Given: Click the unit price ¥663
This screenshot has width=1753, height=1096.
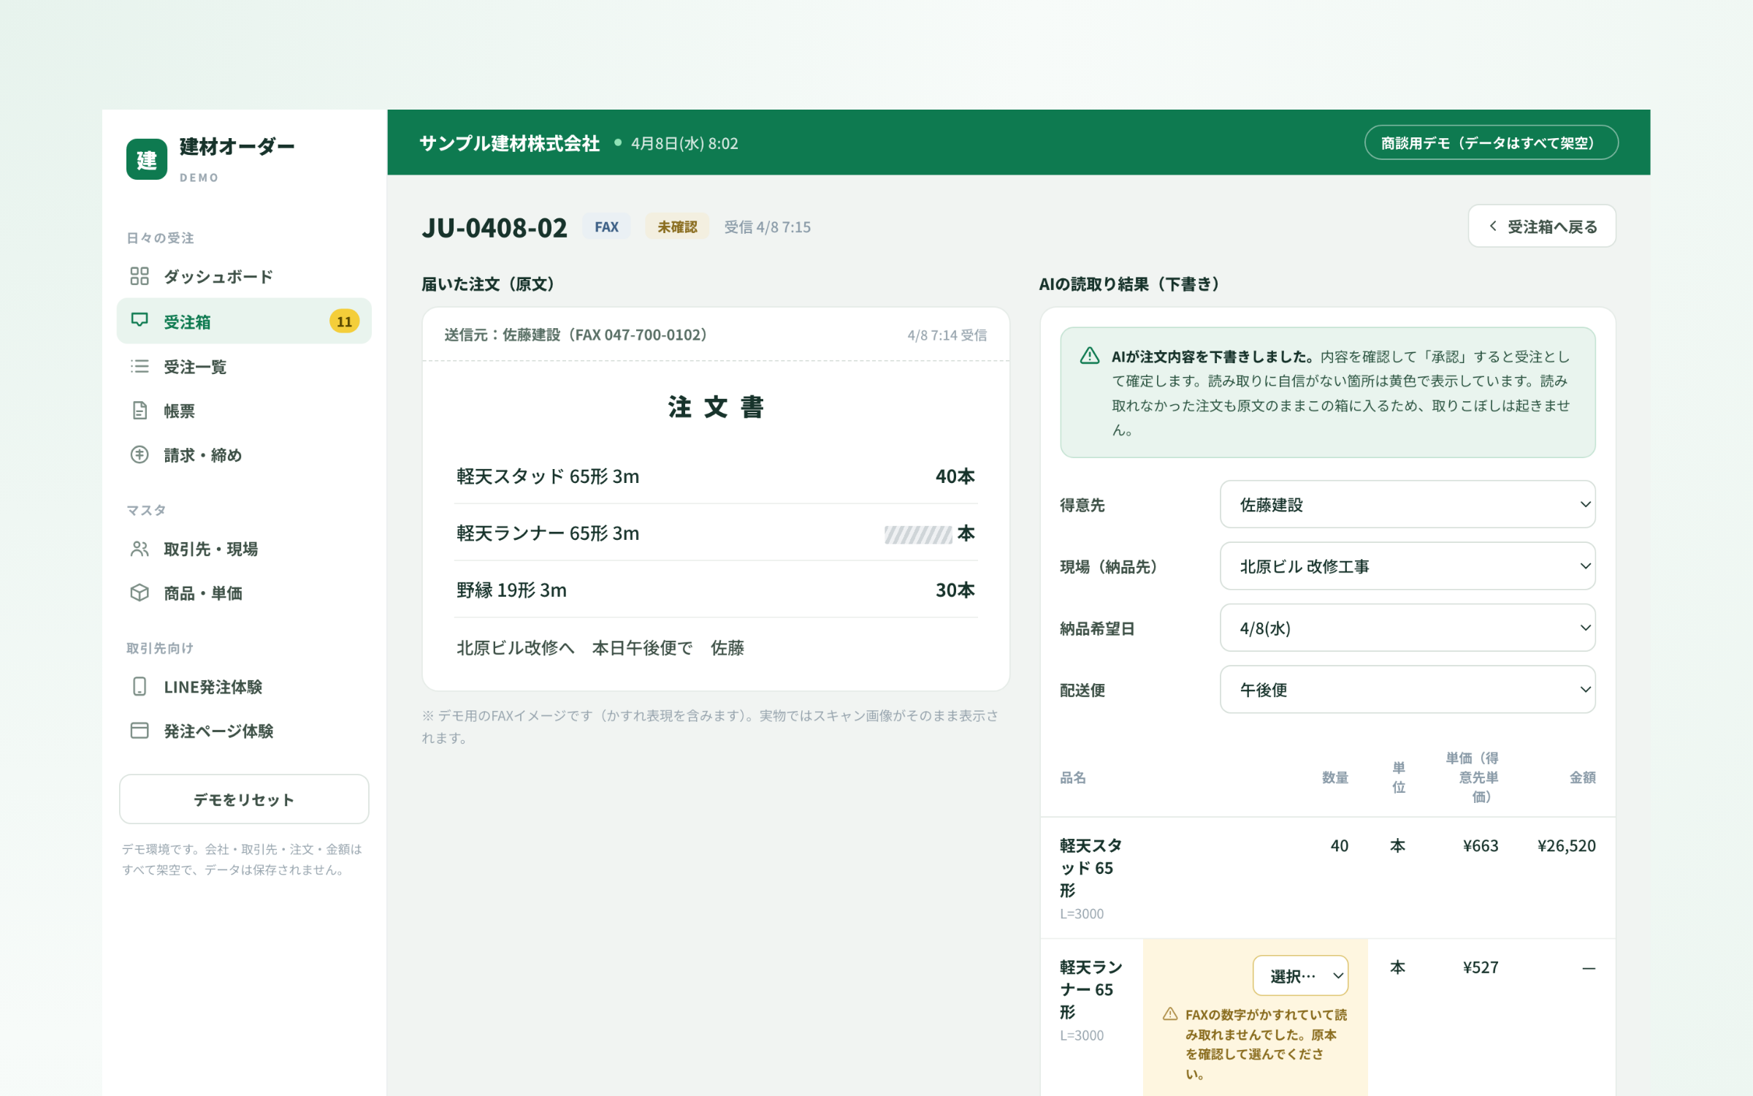Looking at the screenshot, I should pos(1481,845).
